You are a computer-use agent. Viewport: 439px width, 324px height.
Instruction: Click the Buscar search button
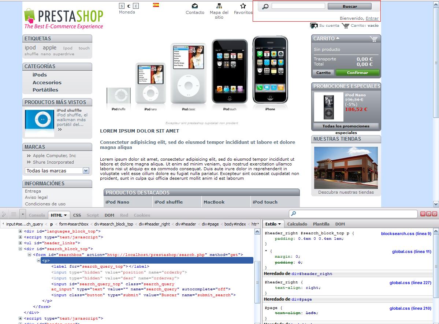(x=349, y=6)
